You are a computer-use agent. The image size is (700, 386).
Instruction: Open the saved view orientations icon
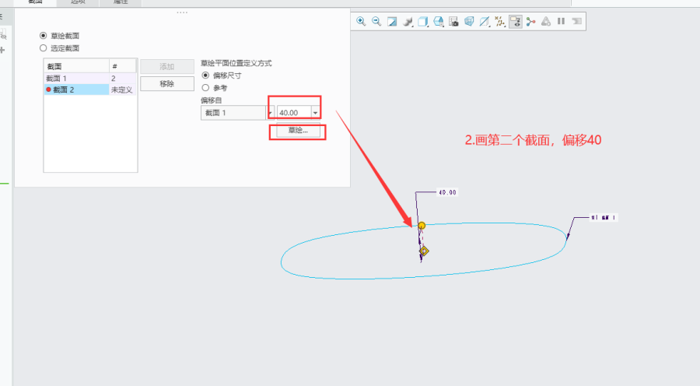(423, 22)
